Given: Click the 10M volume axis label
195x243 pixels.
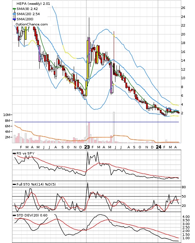Looking at the screenshot, I should [7, 115].
